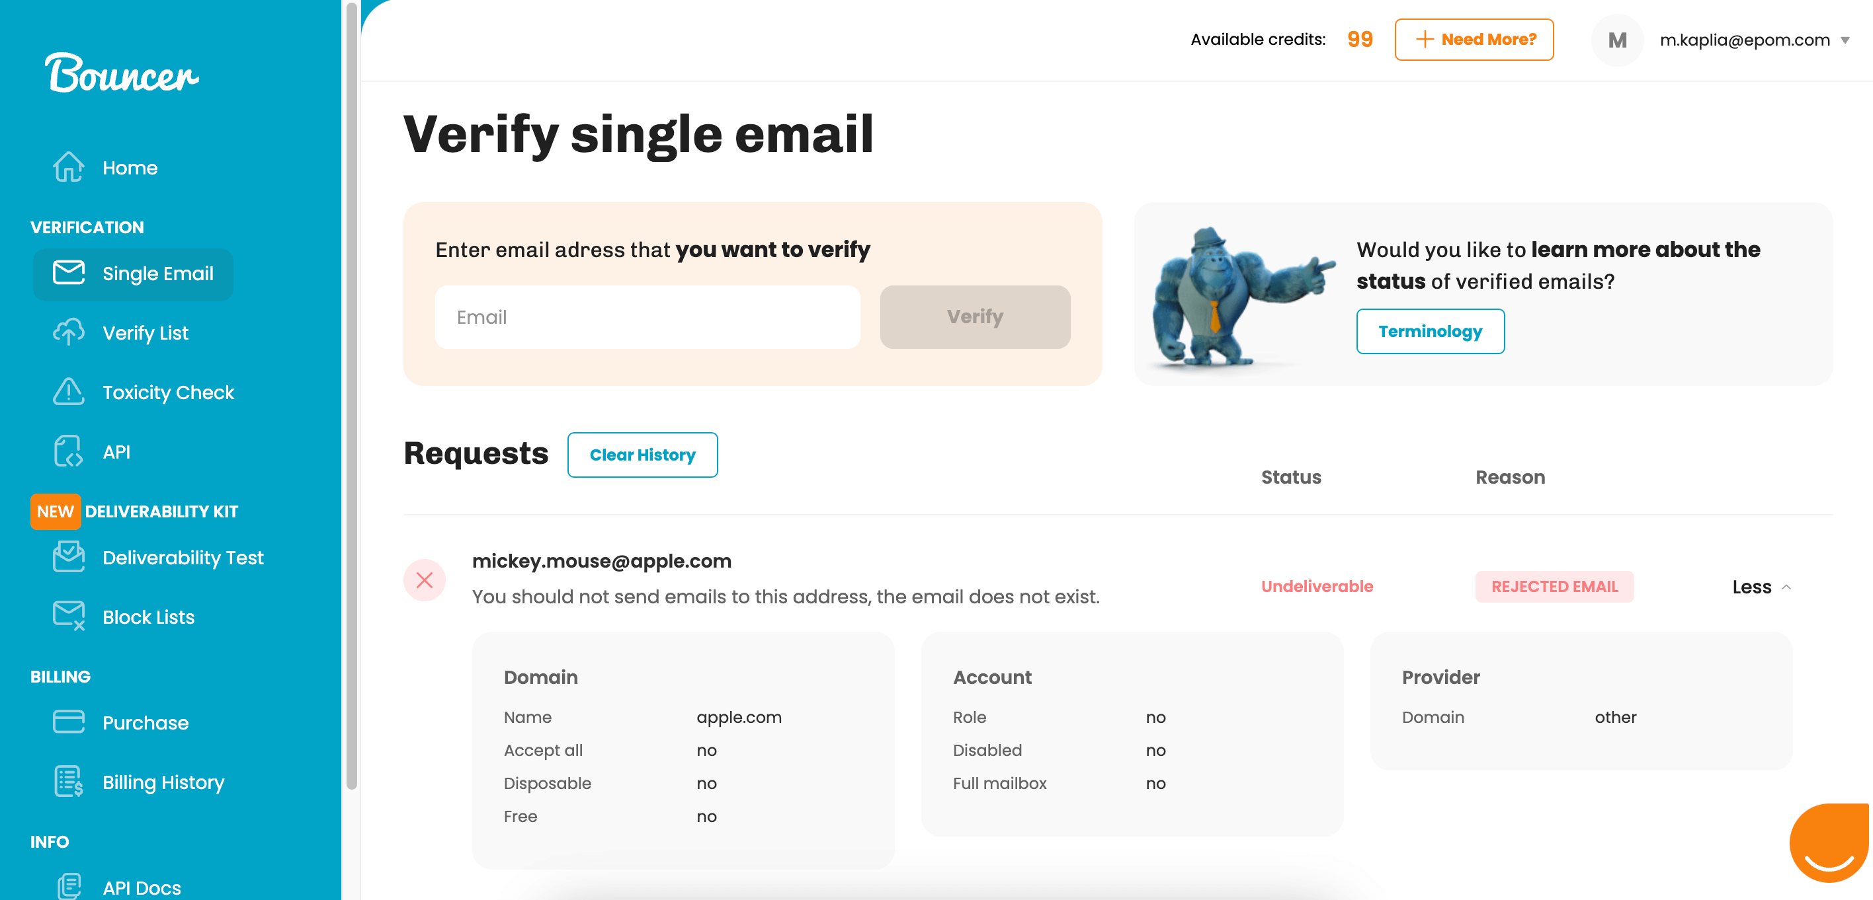Click the Verify button
The height and width of the screenshot is (900, 1873).
tap(975, 317)
